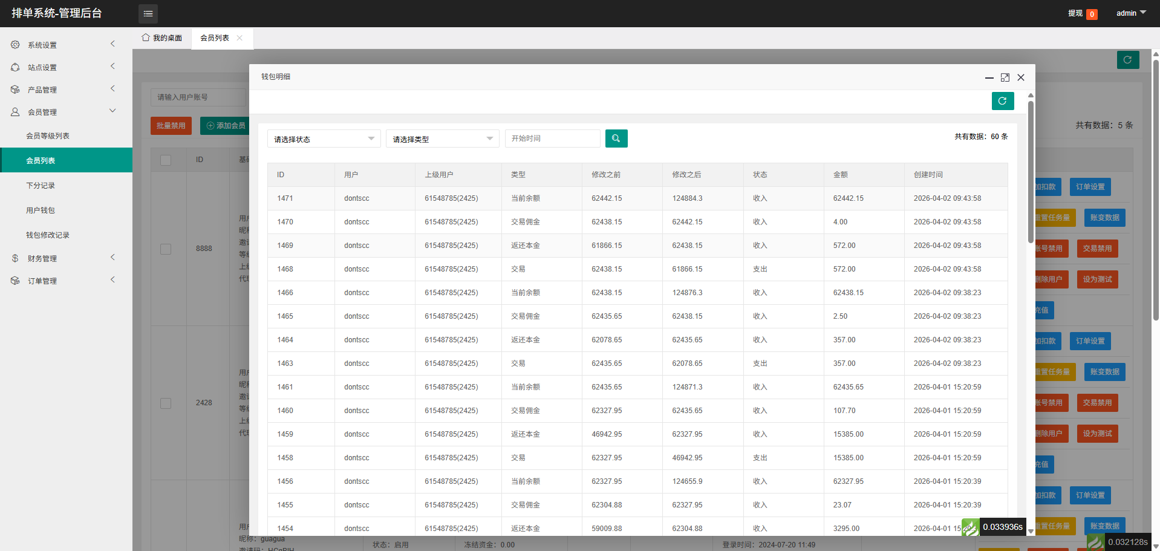Open 钱包修改记录 in the sidebar
Screen dimensions: 1160x551
[48, 235]
